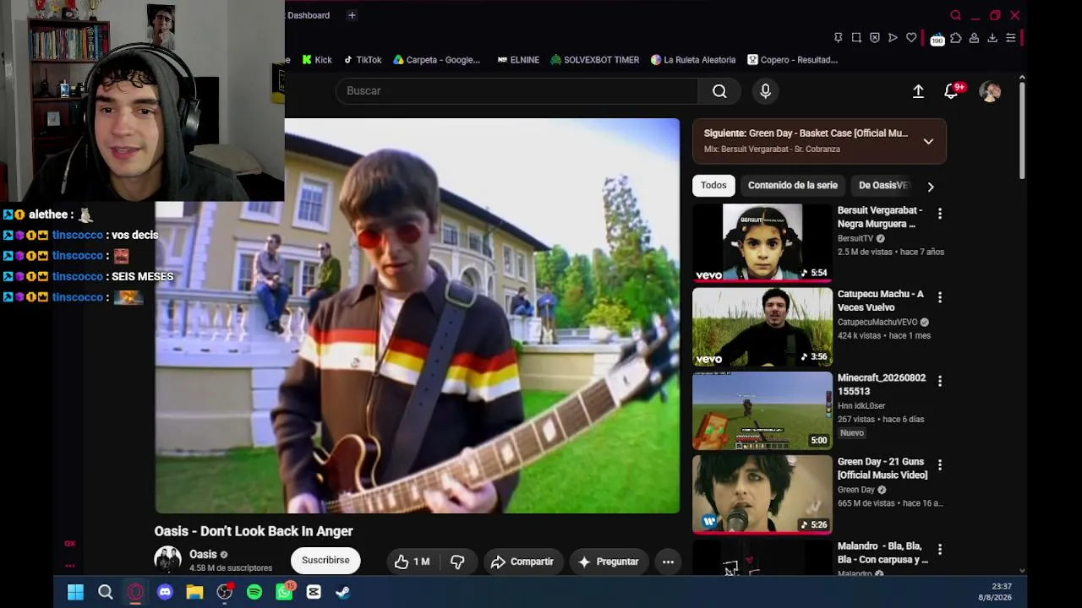
Task: Start voice search with microphone icon
Action: pos(765,91)
